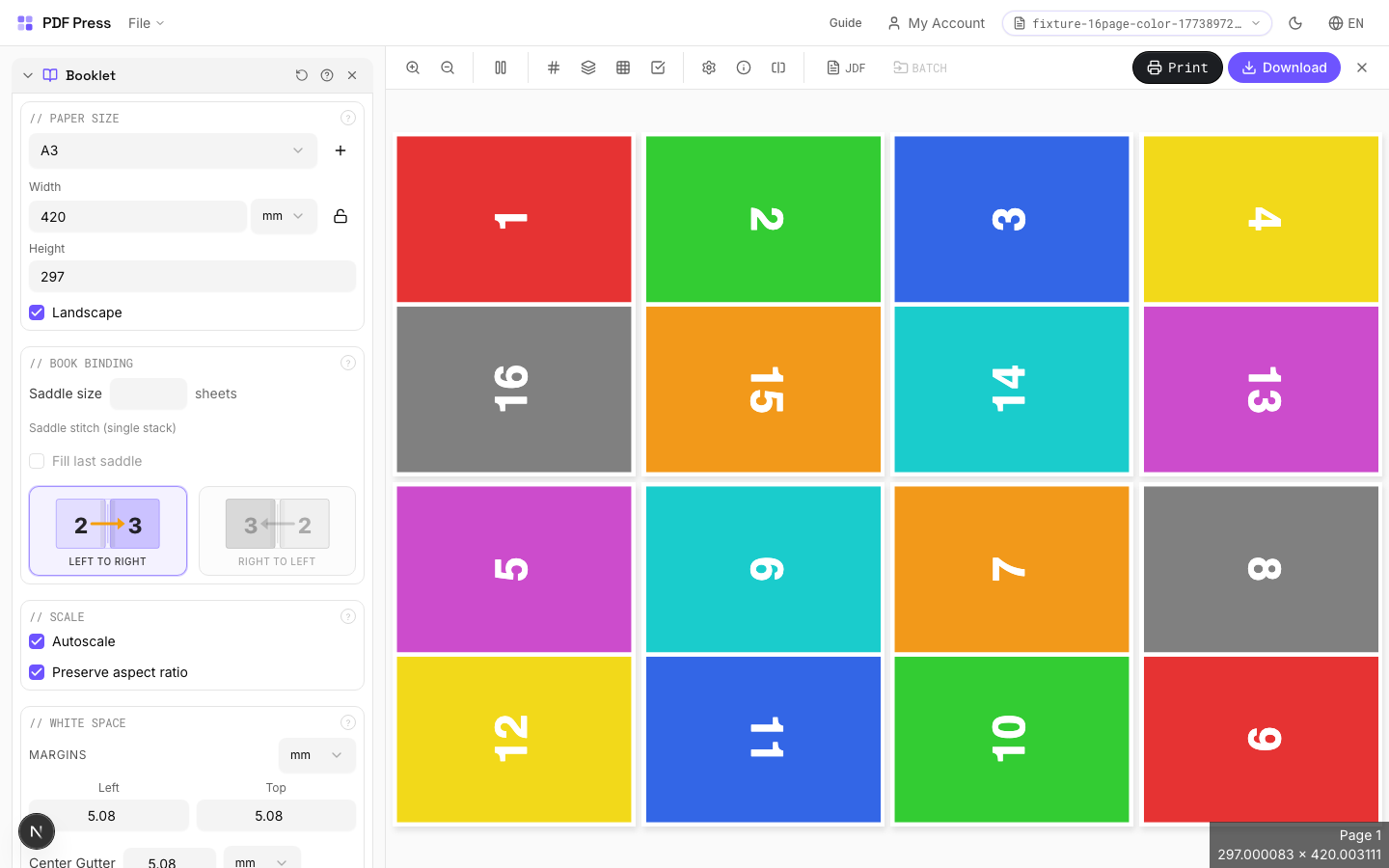
Task: Open the grid view icon
Action: 623,68
